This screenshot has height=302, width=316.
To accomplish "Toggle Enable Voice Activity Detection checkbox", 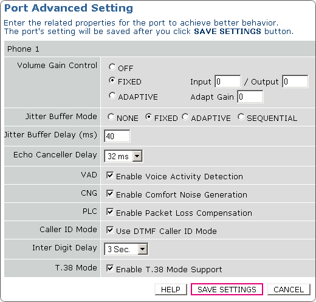I will tap(110, 175).
